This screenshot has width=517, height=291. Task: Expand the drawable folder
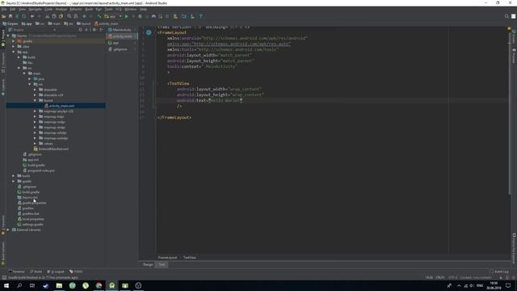pyautogui.click(x=35, y=90)
